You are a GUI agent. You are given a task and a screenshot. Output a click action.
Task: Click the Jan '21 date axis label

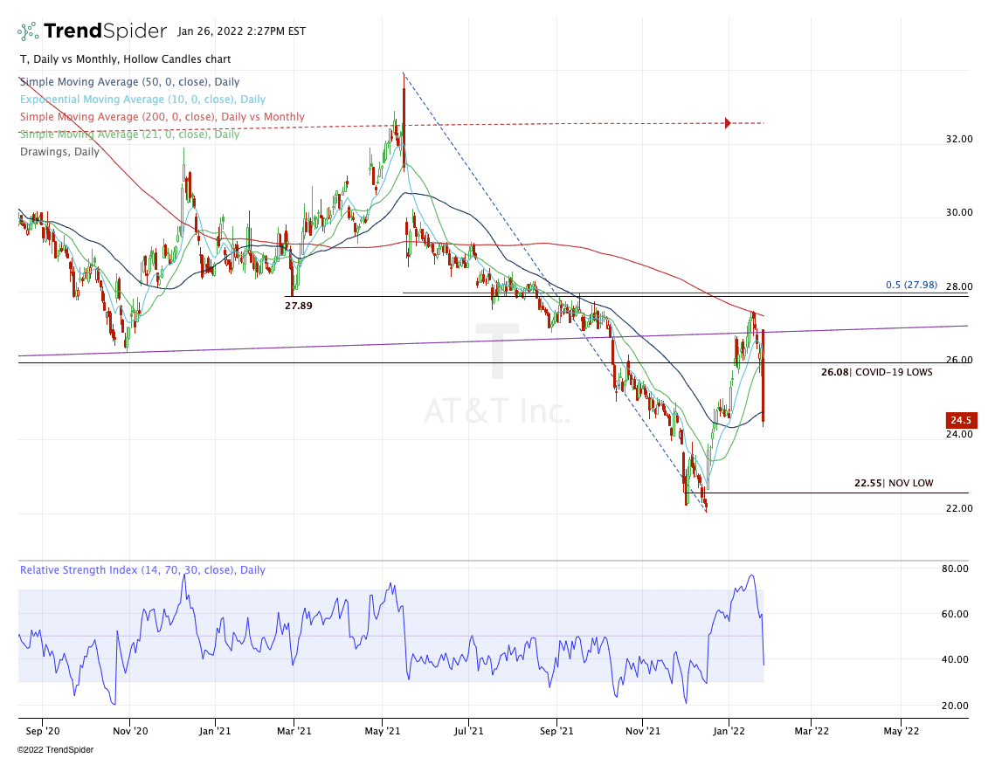215,731
